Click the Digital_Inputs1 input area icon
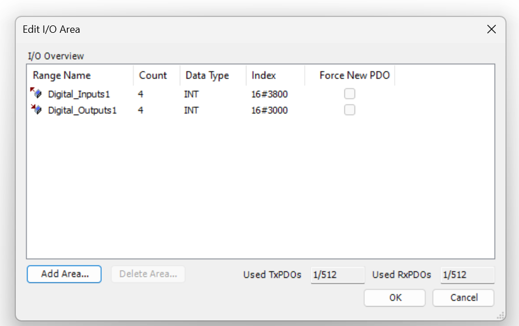 click(36, 93)
